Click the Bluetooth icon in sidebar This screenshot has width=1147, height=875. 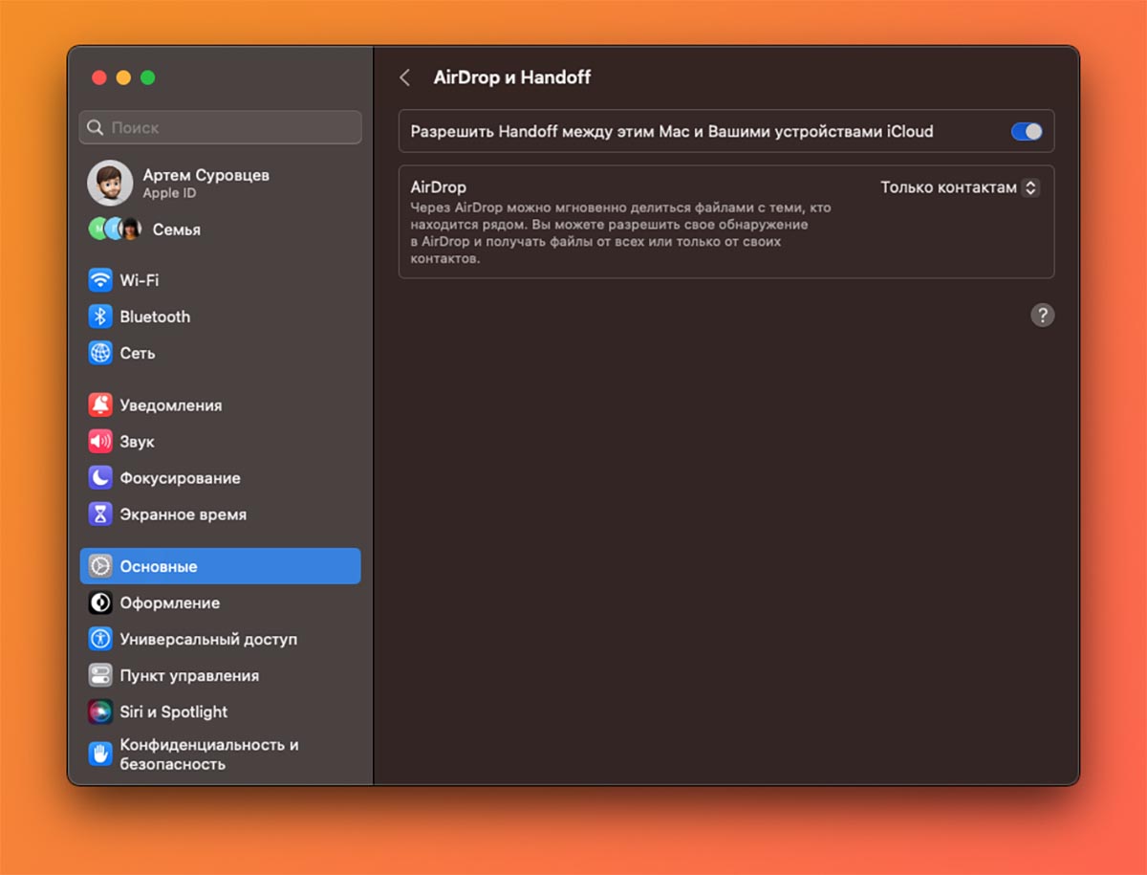click(x=100, y=317)
